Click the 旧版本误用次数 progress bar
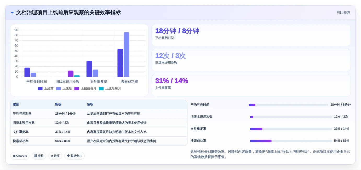The height and width of the screenshot is (170, 361). [x=291, y=117]
